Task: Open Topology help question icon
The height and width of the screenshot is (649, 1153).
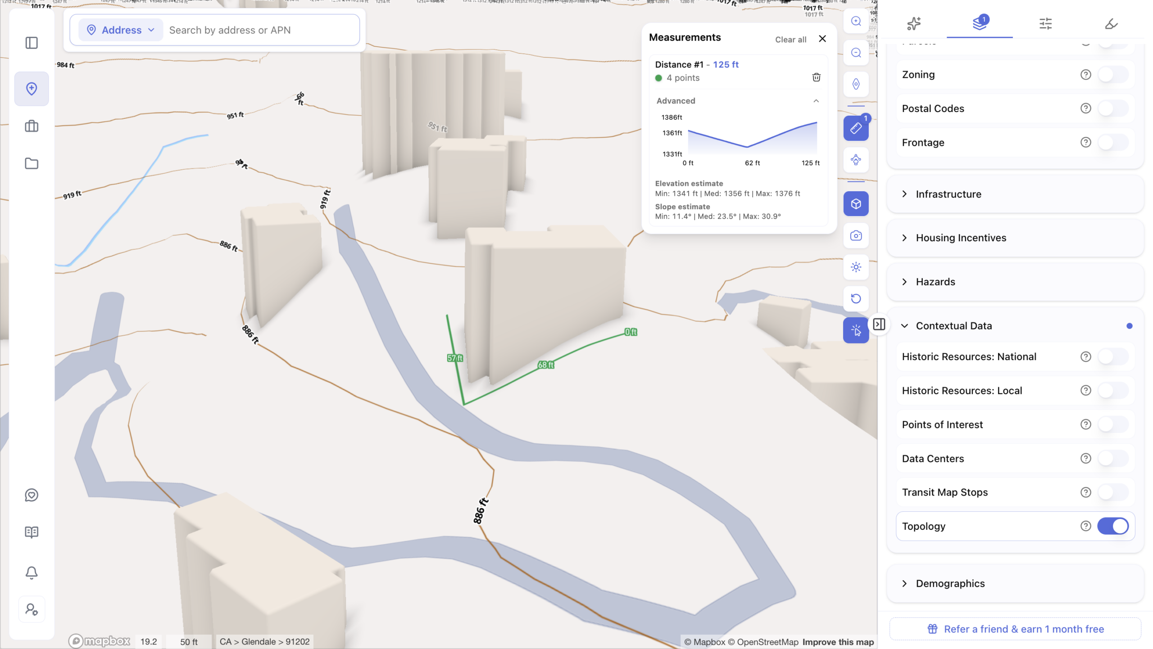Action: point(1085,526)
